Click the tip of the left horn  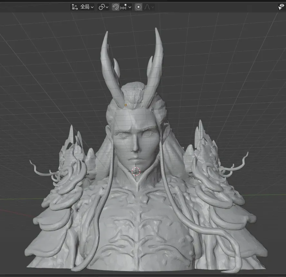(x=106, y=33)
